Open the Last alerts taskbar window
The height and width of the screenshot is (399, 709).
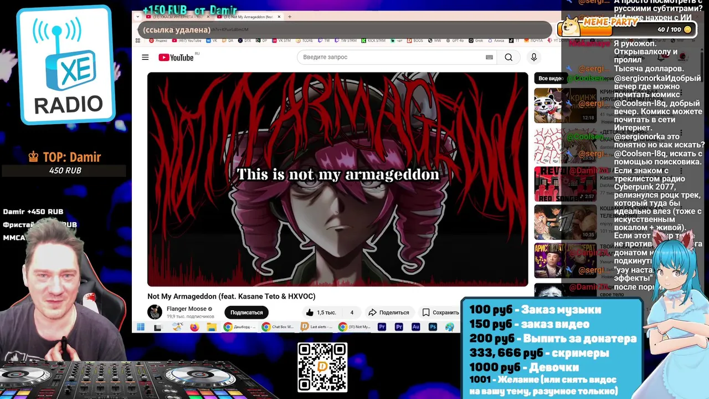pyautogui.click(x=317, y=328)
